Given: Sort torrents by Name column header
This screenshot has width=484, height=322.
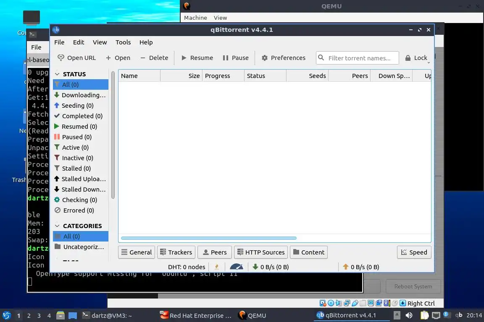Looking at the screenshot, I should (x=139, y=76).
